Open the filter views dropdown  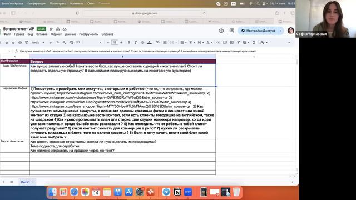coord(246,42)
